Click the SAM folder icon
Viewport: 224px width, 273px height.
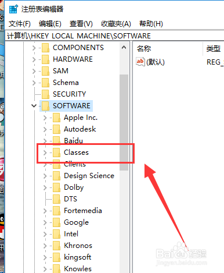pyautogui.click(x=45, y=71)
